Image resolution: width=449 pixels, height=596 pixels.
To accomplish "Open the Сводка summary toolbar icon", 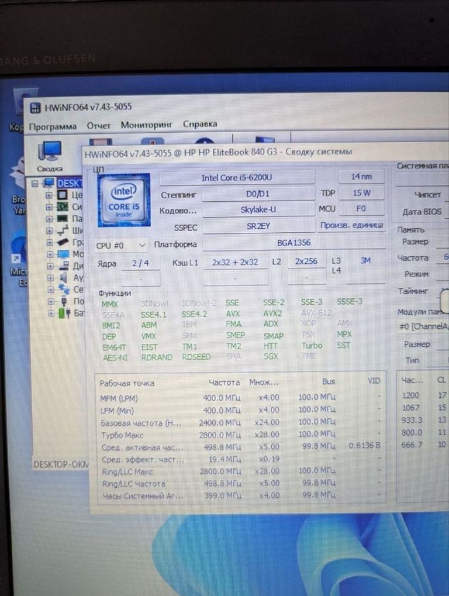I will click(50, 156).
